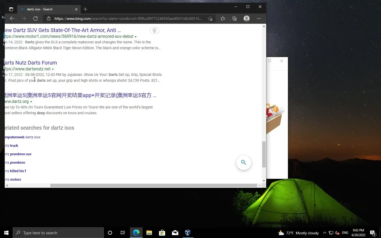
Task: Add this page to favorites star
Action: click(x=210, y=19)
